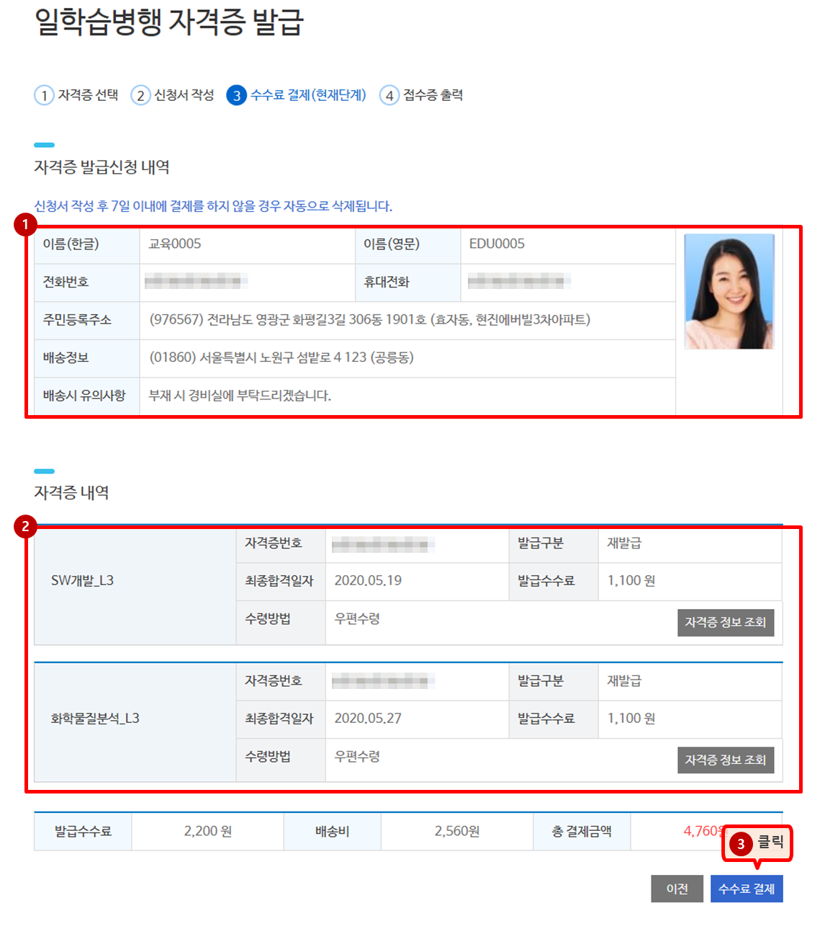Screen dimensions: 825x929
Task: Click the 총 결제금액 label
Action: (582, 831)
